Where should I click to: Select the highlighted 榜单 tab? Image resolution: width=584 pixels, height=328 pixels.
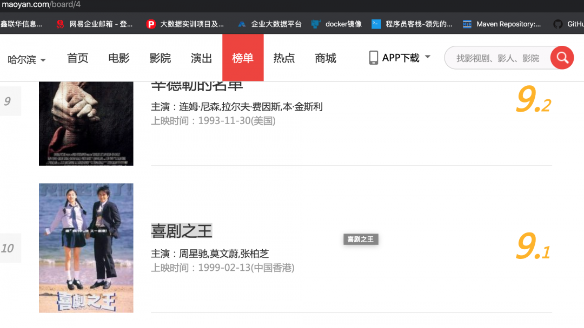243,58
